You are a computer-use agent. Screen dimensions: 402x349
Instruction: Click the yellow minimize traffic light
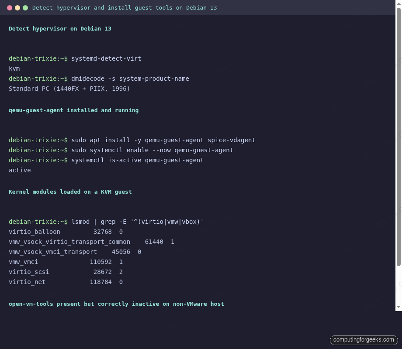tap(17, 7)
